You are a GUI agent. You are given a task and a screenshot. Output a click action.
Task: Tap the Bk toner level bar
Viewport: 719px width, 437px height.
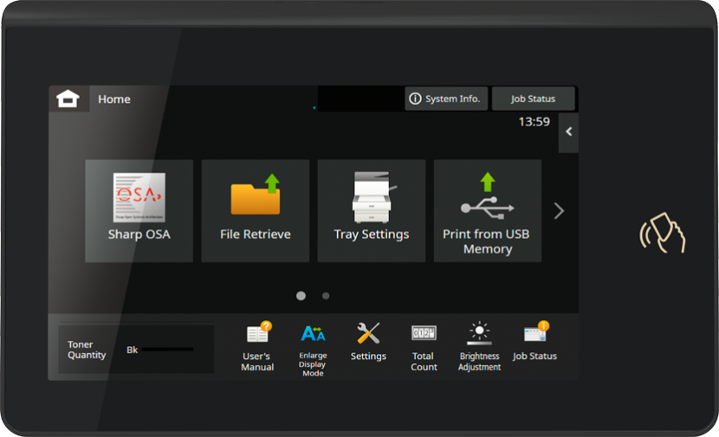click(167, 350)
